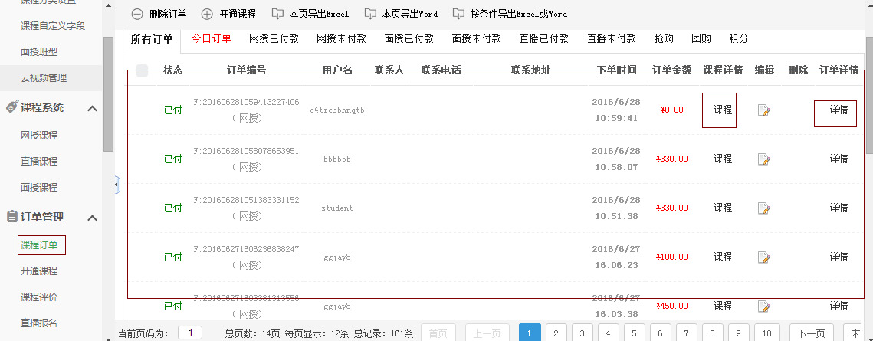This screenshot has width=873, height=341.
Task: Switch to the 今日订单 tab
Action: tap(211, 38)
